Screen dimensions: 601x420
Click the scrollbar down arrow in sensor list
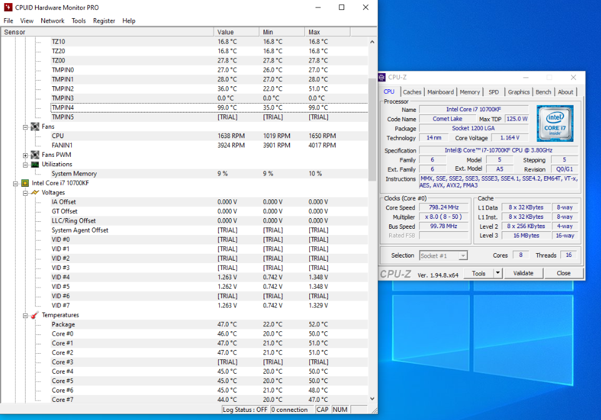click(372, 399)
